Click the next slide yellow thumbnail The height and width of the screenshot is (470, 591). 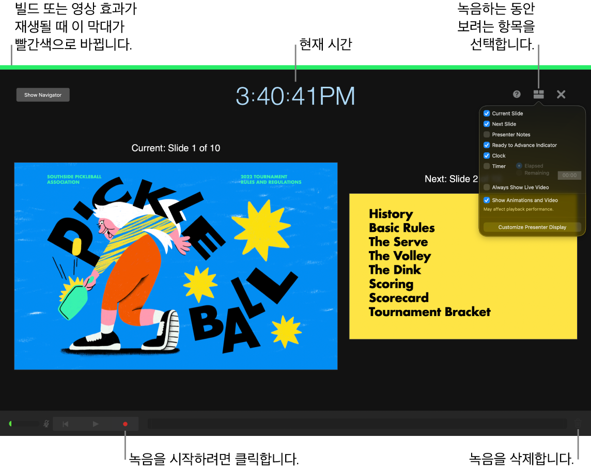click(x=463, y=267)
